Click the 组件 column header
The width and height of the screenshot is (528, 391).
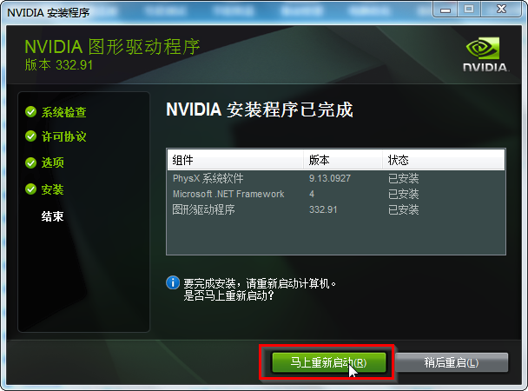[x=235, y=160]
